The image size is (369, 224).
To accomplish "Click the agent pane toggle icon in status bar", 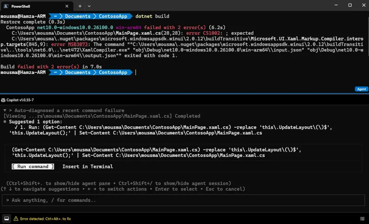I will click(x=7, y=219).
